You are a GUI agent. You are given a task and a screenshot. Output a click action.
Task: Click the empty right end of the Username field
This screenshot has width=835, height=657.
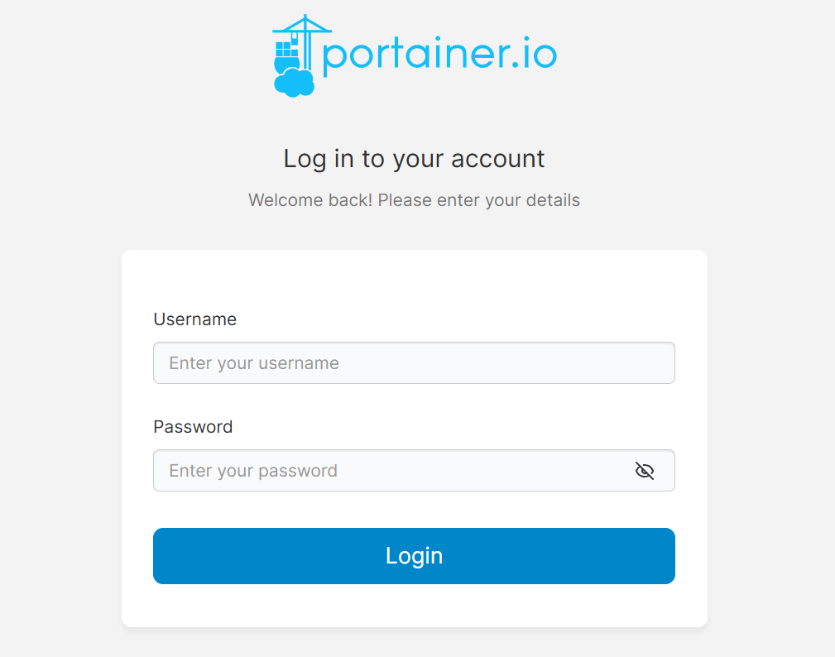click(629, 363)
